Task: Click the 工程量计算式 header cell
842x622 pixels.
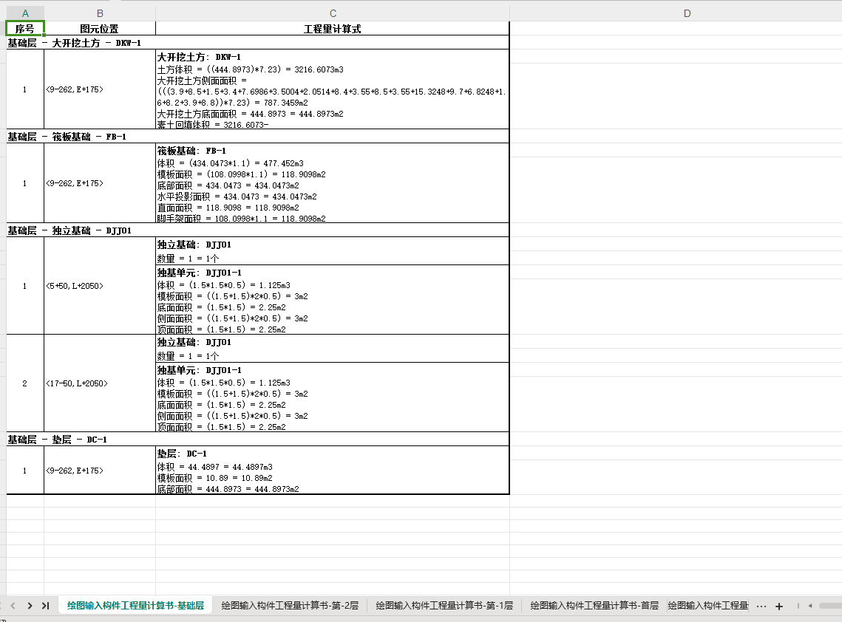Action: coord(333,29)
